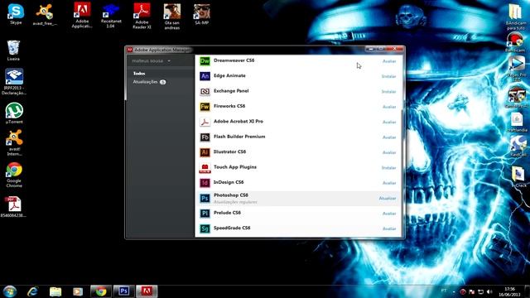The image size is (530, 298).
Task: Select the Bandicam para tuto folder
Action: 516,17
